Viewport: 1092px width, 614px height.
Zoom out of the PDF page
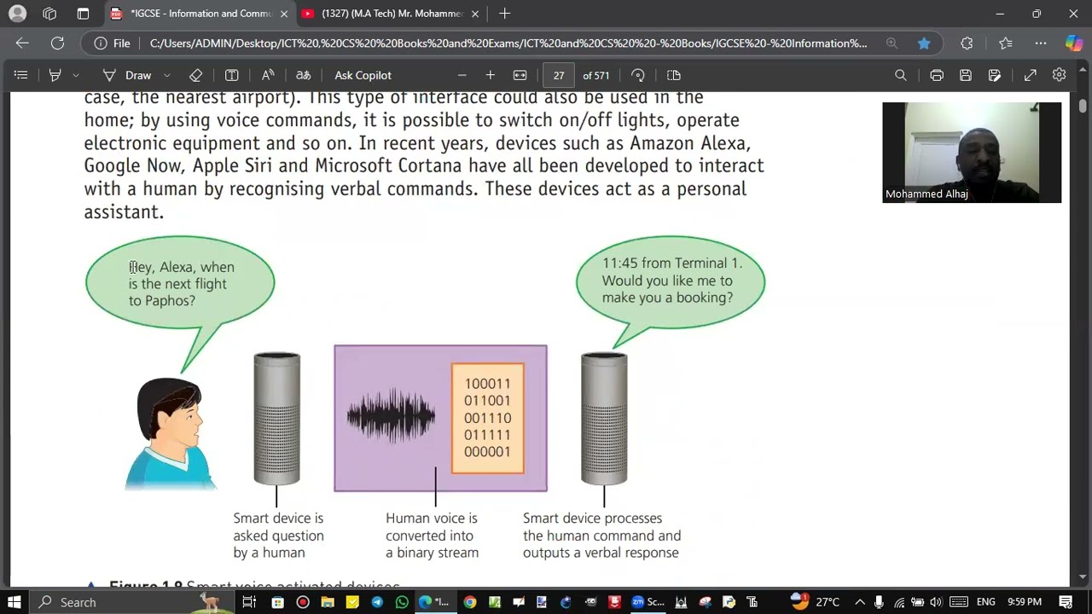[462, 75]
